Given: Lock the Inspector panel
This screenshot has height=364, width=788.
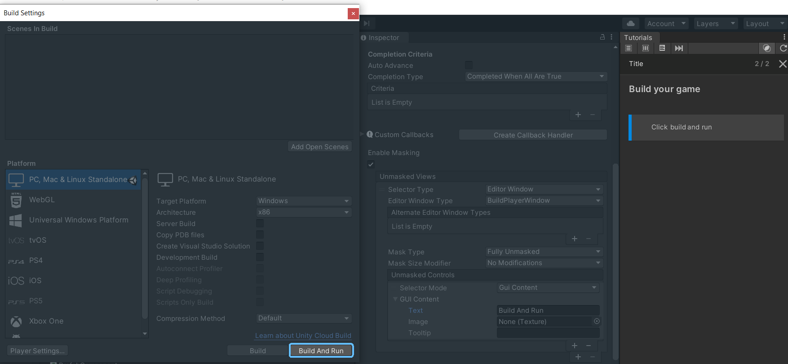Looking at the screenshot, I should (x=602, y=37).
